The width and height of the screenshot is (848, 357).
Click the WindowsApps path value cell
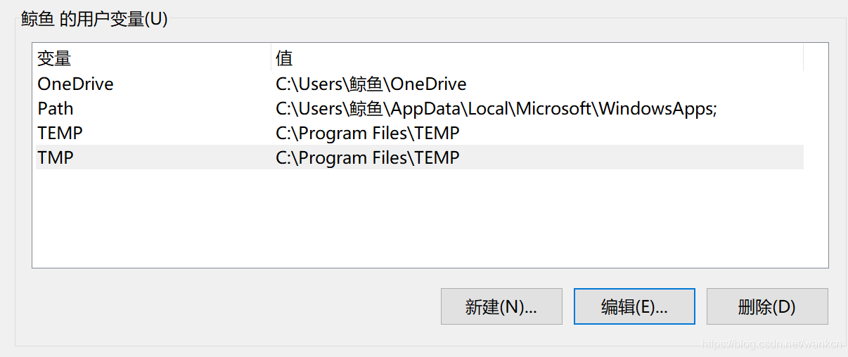[496, 109]
